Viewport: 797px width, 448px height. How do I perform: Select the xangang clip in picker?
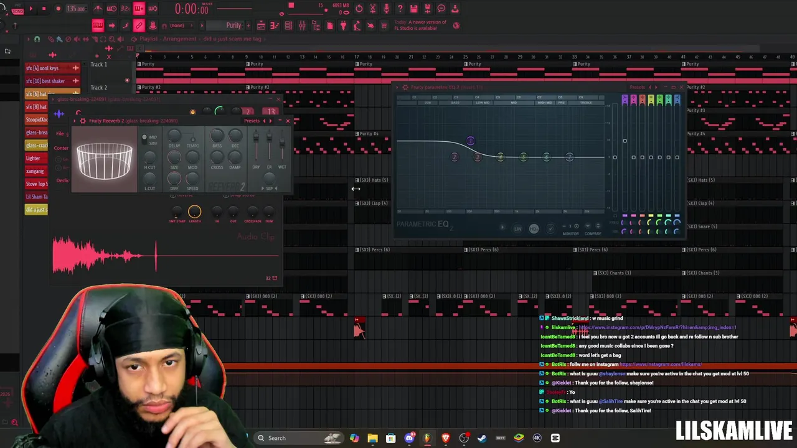(36, 171)
